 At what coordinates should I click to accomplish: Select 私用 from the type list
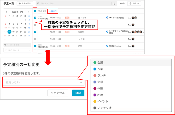click(x=131, y=95)
